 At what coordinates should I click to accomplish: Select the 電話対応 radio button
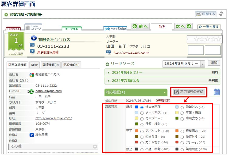(x=182, y=107)
